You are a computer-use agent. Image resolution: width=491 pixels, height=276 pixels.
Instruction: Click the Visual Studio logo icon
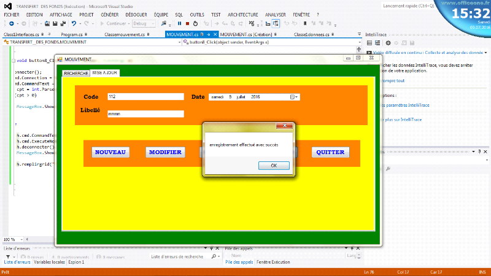coord(7,6)
